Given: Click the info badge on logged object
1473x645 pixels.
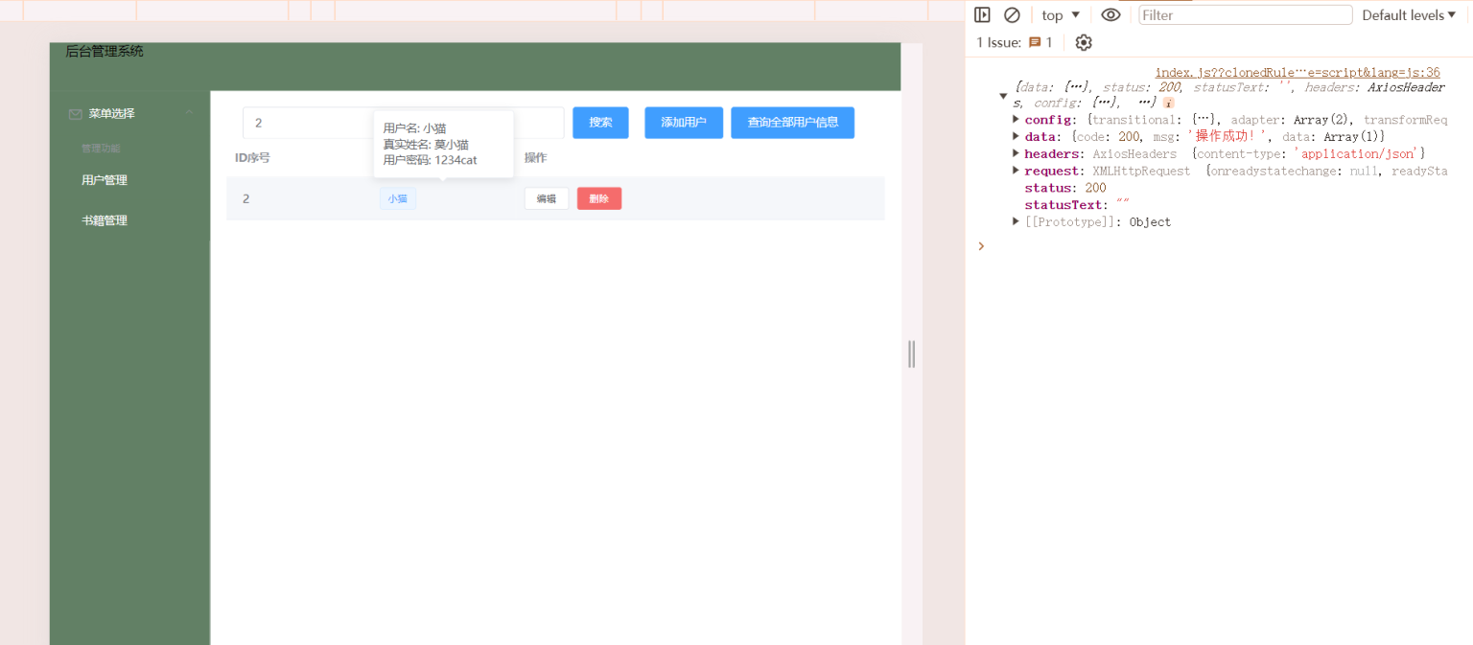Looking at the screenshot, I should pos(1169,103).
